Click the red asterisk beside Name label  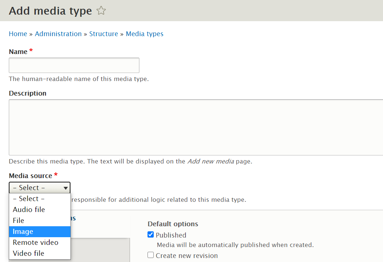(31, 51)
